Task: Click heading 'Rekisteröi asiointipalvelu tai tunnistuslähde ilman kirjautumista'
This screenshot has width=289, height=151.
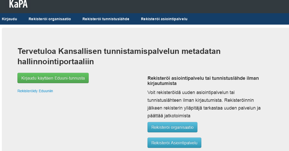Action: [x=203, y=81]
